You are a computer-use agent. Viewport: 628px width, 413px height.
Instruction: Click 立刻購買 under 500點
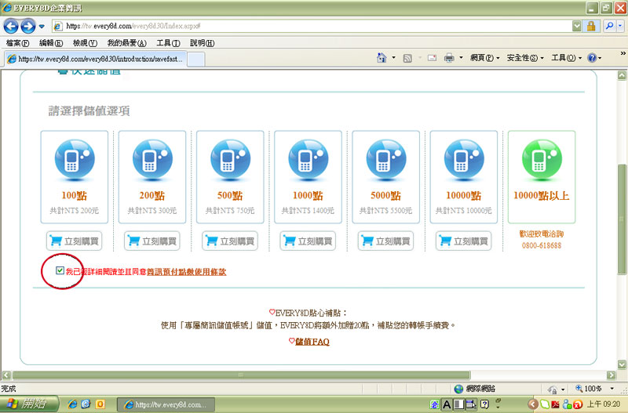coord(230,241)
